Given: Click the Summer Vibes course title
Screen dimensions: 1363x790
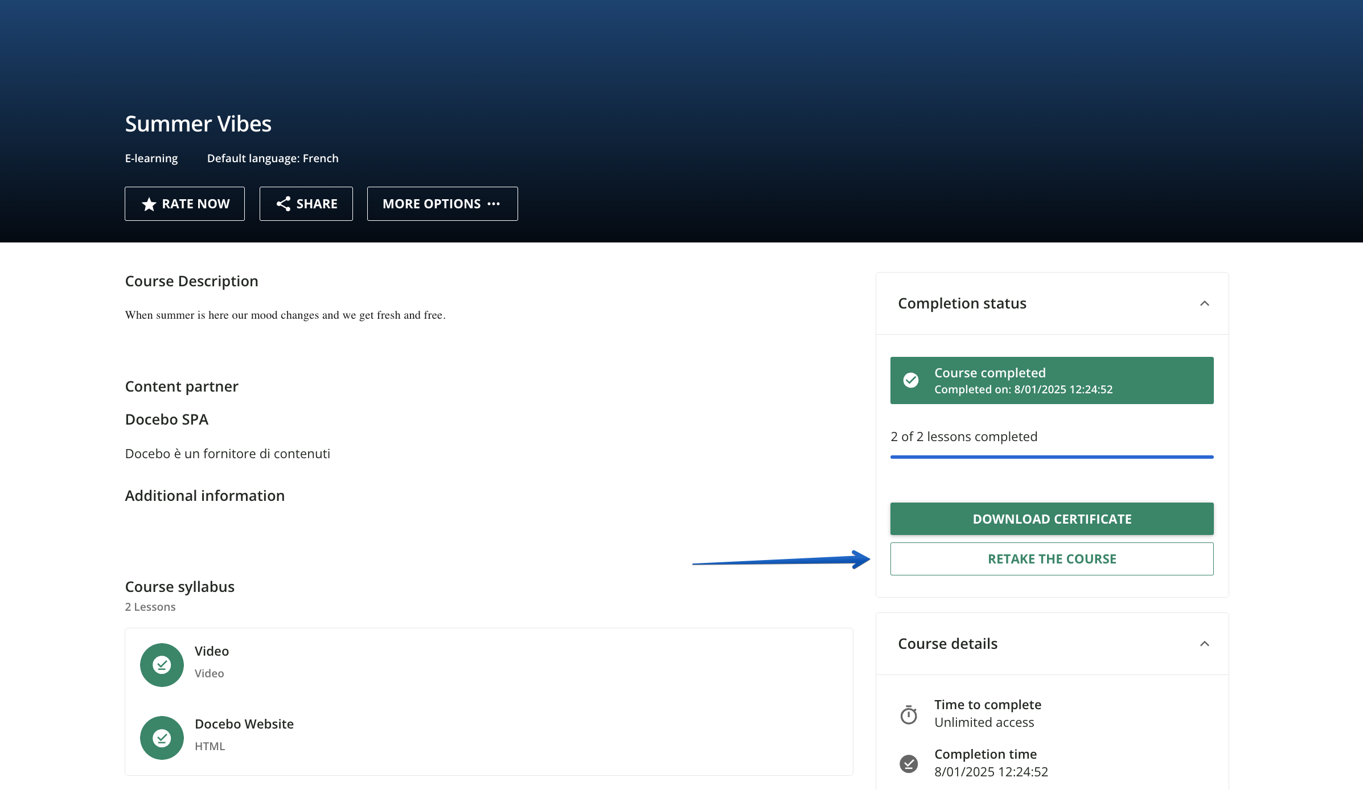Looking at the screenshot, I should point(198,124).
